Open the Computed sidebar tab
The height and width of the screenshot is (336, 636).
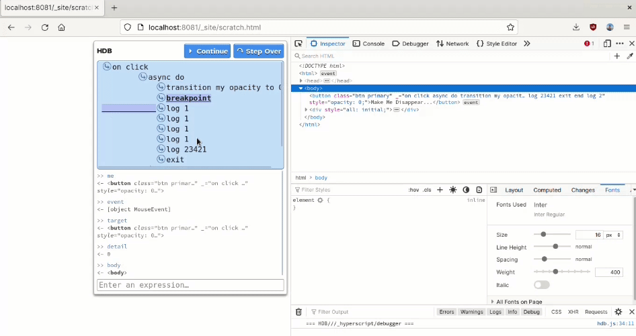click(x=547, y=190)
